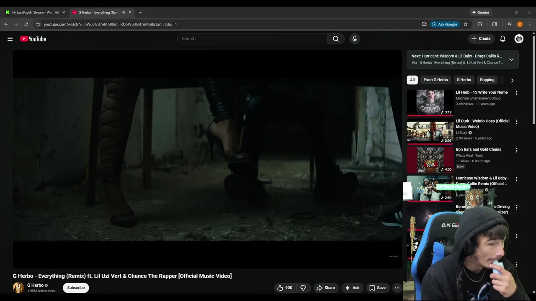
Task: Reload the page in the browser
Action: coord(26,24)
